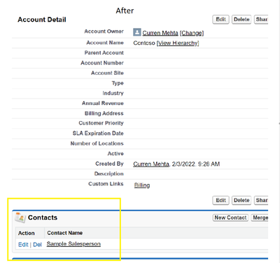Click the top Edit button

(x=220, y=20)
